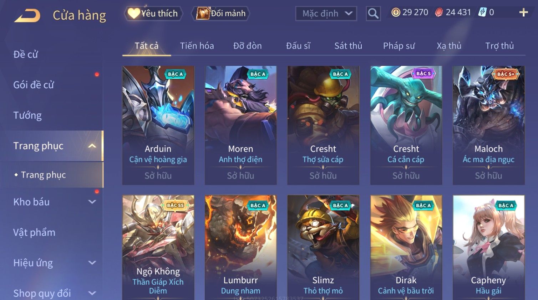
Task: Open Đổi mảnh chest exchange
Action: (x=220, y=14)
